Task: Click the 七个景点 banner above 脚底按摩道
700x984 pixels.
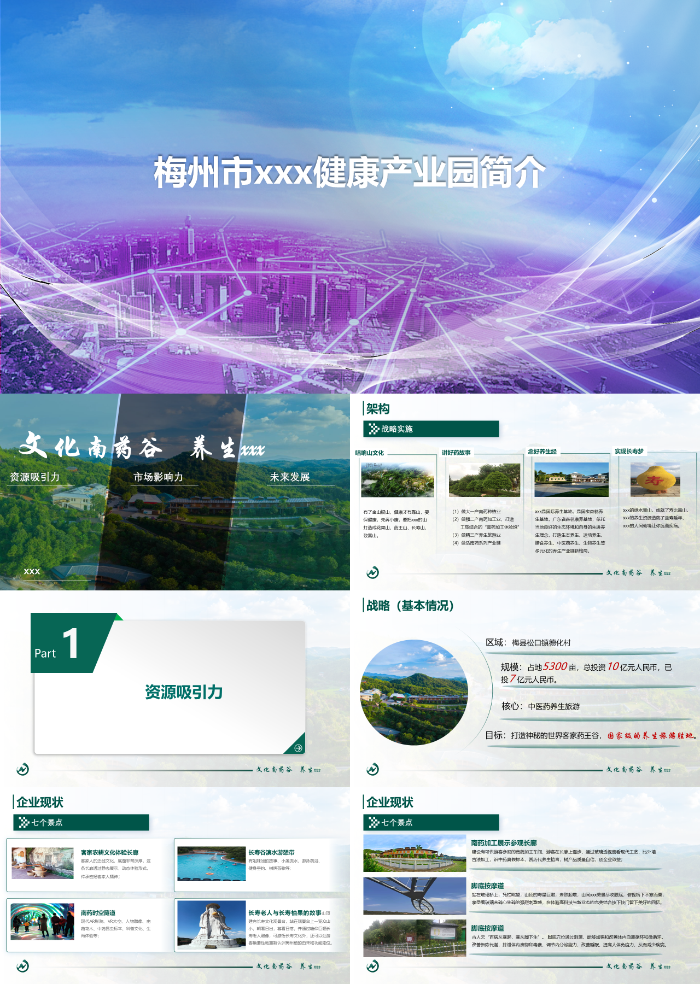Action: coord(431,823)
